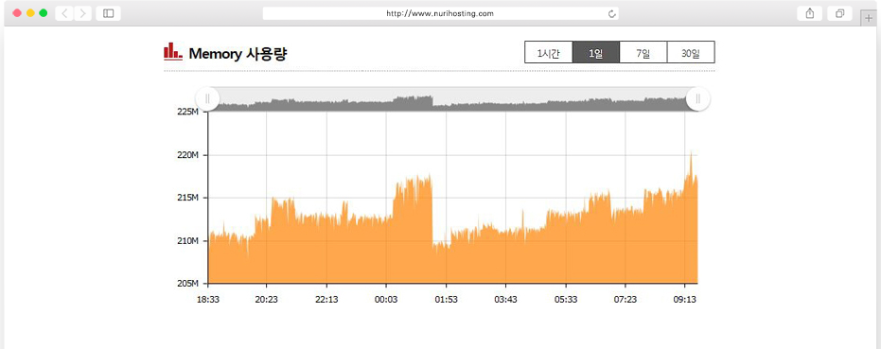Click the left range slider handle
The image size is (881, 349).
click(207, 99)
